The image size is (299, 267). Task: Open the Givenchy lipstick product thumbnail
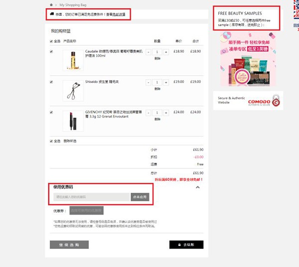coord(73,121)
